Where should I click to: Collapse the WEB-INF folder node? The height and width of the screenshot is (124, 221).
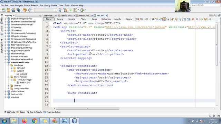pos(11,71)
